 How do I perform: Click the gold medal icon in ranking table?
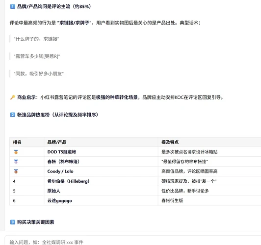tap(16, 152)
